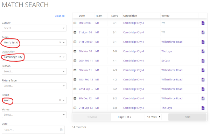Click table icon beside 21st Sep 13
Screen dimensions: 210x136
[x=75, y=108]
